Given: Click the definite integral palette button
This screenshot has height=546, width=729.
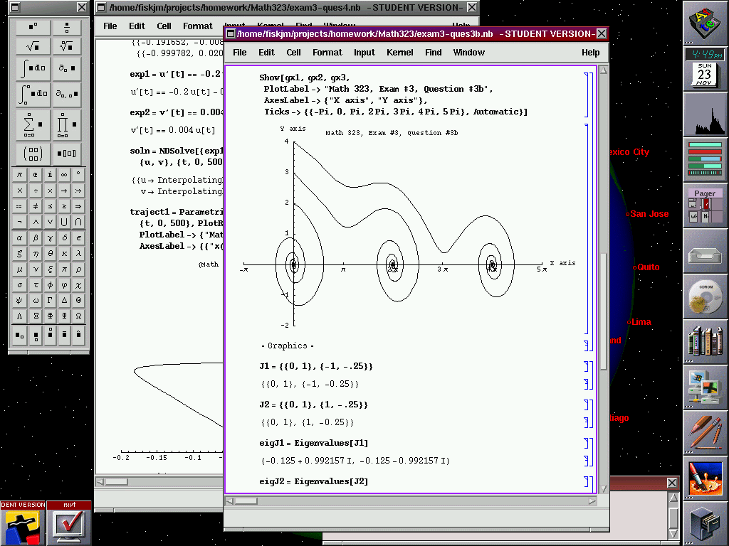Looking at the screenshot, I should coord(33,95).
